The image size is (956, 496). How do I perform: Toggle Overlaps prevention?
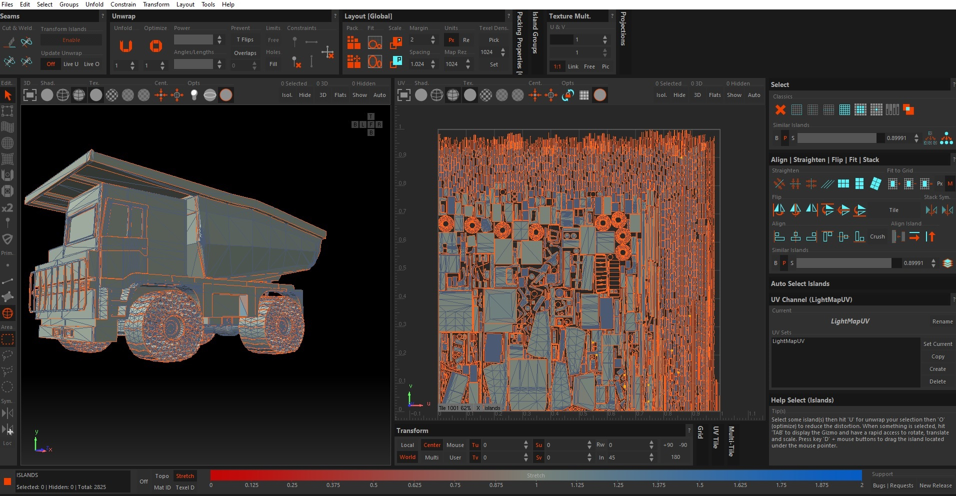coord(245,53)
